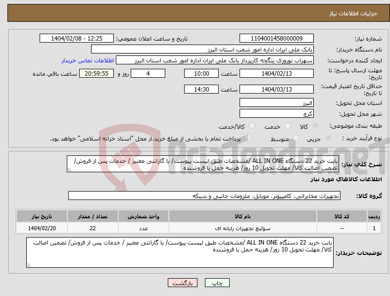The height and width of the screenshot is (296, 390).
Task: Click the quantity cell 22
Action: pyautogui.click(x=93, y=228)
